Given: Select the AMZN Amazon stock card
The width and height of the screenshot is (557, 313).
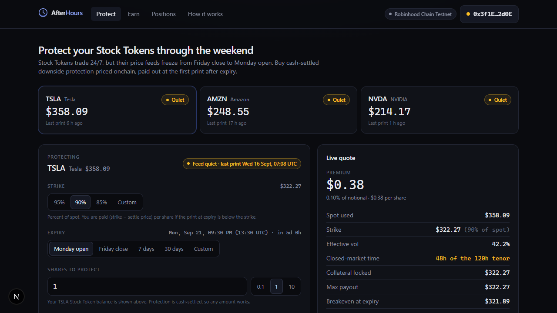Looking at the screenshot, I should (x=278, y=110).
